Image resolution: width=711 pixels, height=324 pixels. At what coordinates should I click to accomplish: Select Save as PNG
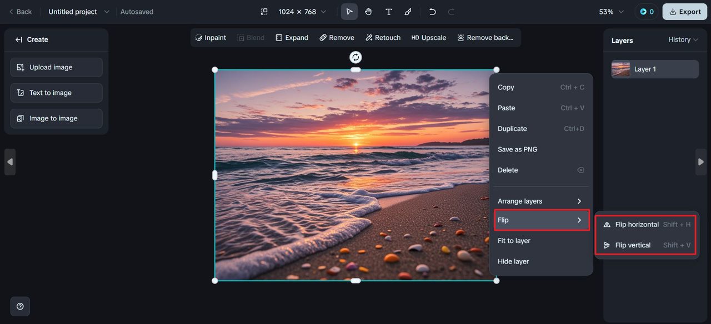[541, 149]
